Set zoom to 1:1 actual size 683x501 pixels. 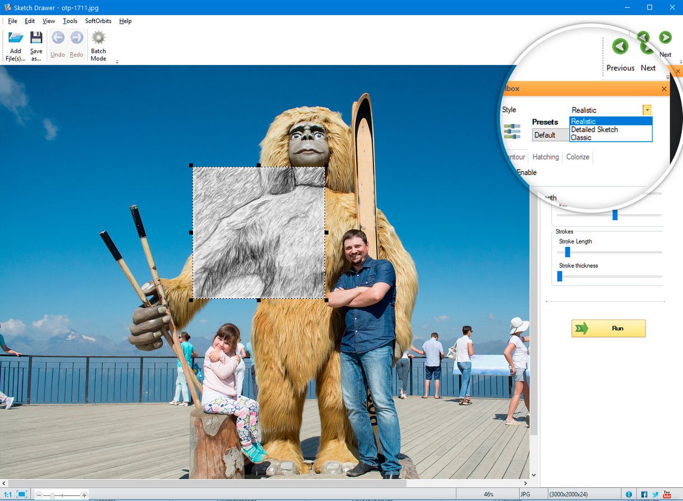pos(8,495)
